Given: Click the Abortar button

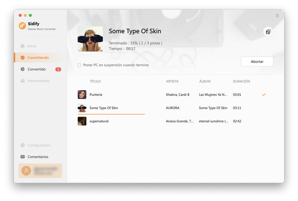Looking at the screenshot, I should [x=257, y=61].
